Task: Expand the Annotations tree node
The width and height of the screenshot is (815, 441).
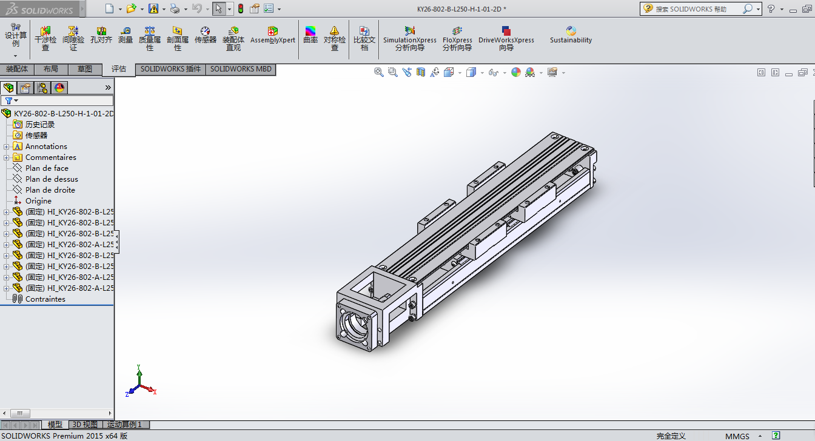Action: (6, 147)
